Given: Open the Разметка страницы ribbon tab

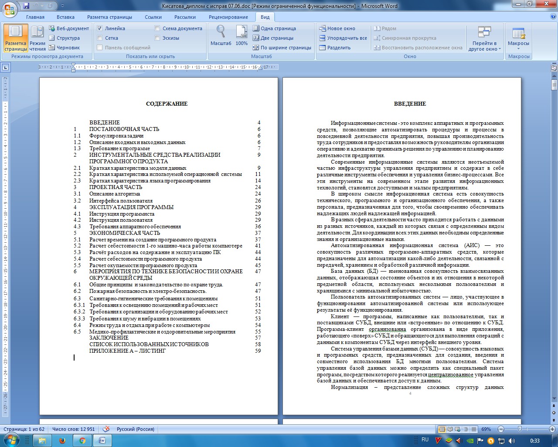Looking at the screenshot, I should tap(109, 17).
